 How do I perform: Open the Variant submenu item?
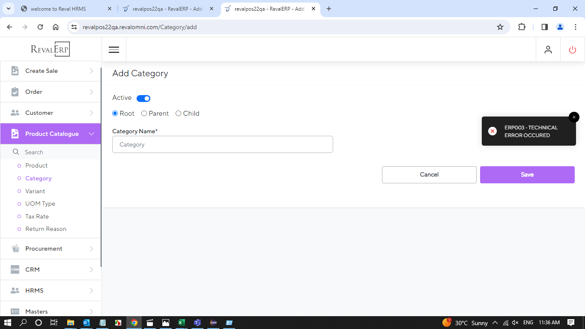click(x=35, y=191)
